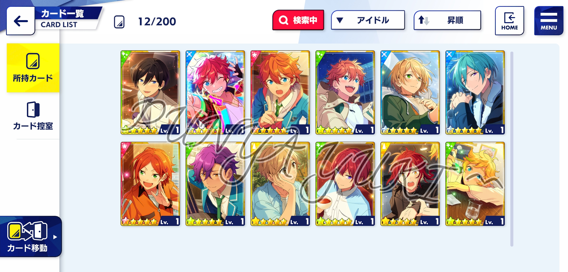This screenshot has height=272, width=568.
Task: Select the 所持カード tab
Action: [x=33, y=68]
